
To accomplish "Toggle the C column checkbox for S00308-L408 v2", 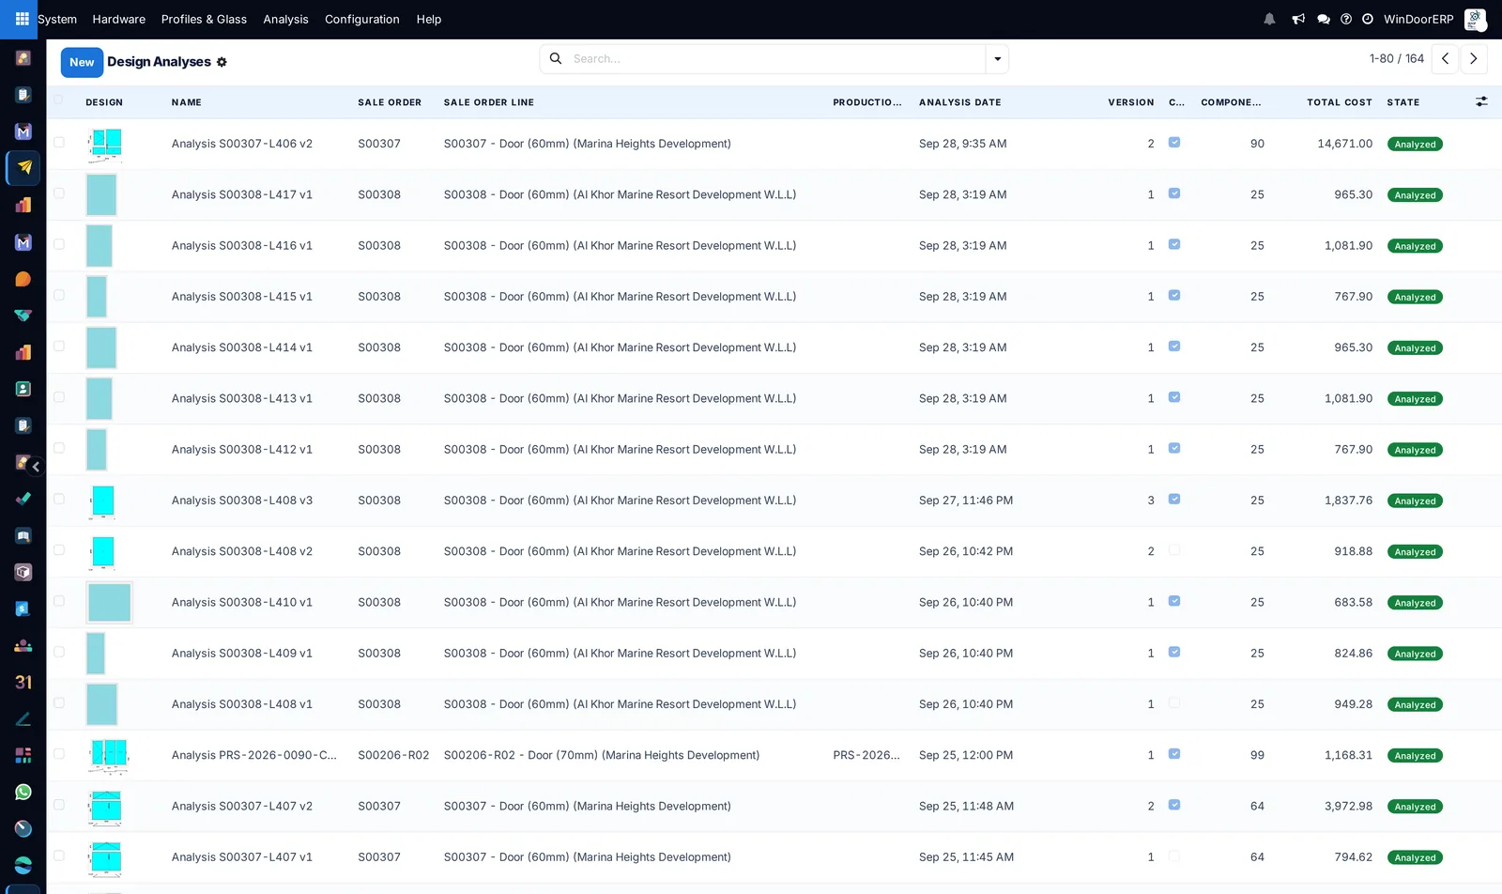I will coord(1174,550).
